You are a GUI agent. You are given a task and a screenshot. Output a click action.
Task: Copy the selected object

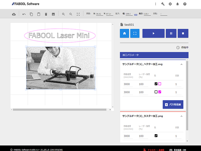[x=31, y=14]
